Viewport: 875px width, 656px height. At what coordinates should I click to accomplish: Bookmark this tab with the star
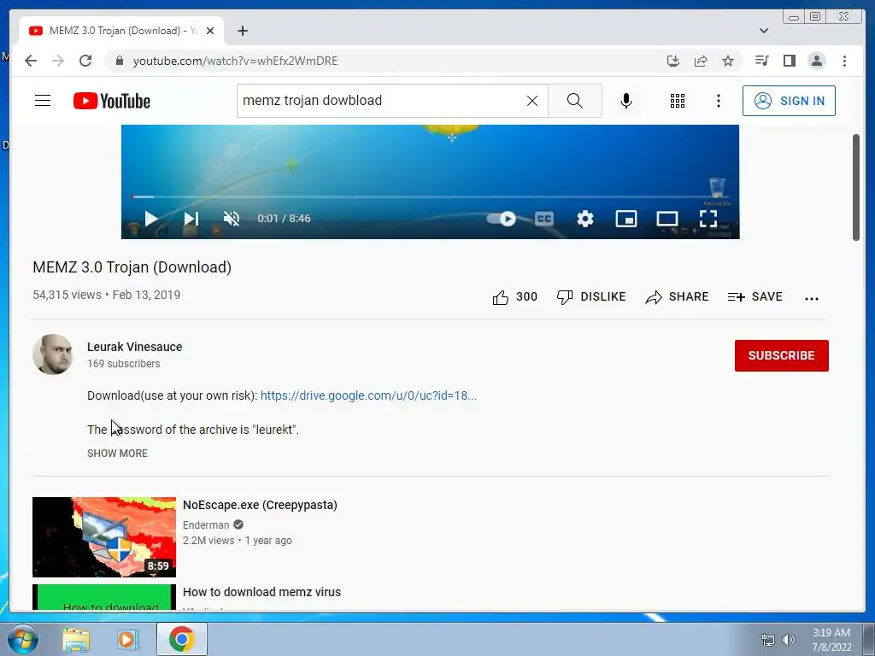(x=728, y=61)
